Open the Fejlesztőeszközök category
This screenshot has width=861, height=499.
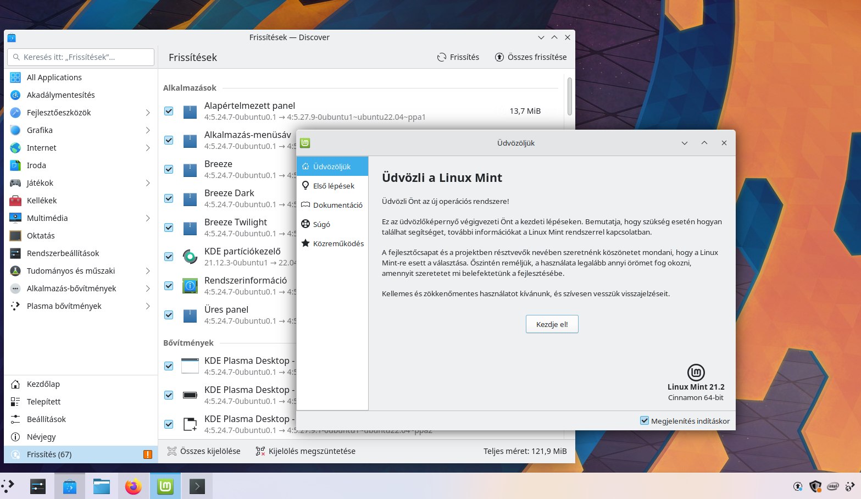81,113
